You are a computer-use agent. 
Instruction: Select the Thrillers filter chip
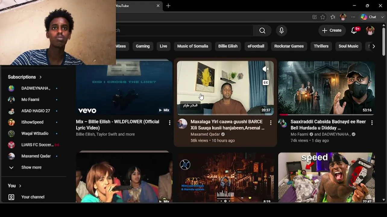pos(321,46)
